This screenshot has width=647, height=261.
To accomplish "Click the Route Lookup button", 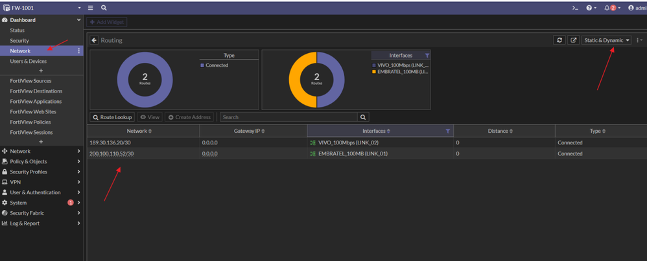I will coord(112,117).
